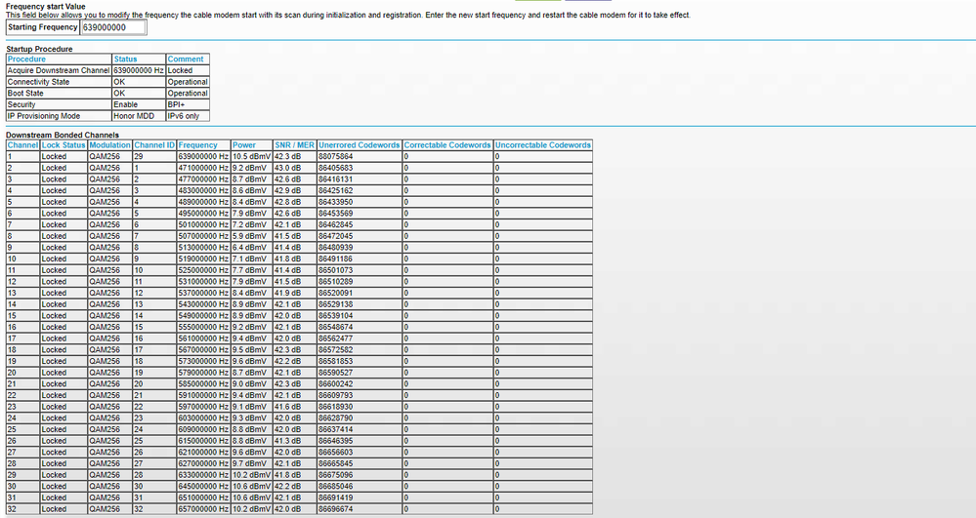
Task: Click the Unerrored Codewords column header
Action: point(359,145)
